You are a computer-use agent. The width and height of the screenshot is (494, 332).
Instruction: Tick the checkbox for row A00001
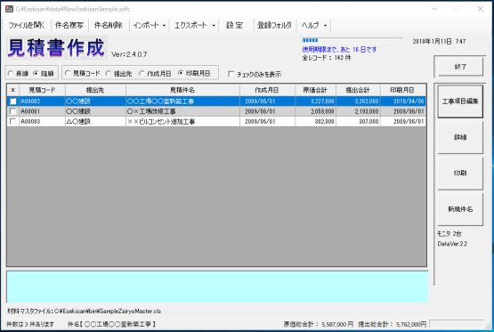click(x=13, y=111)
